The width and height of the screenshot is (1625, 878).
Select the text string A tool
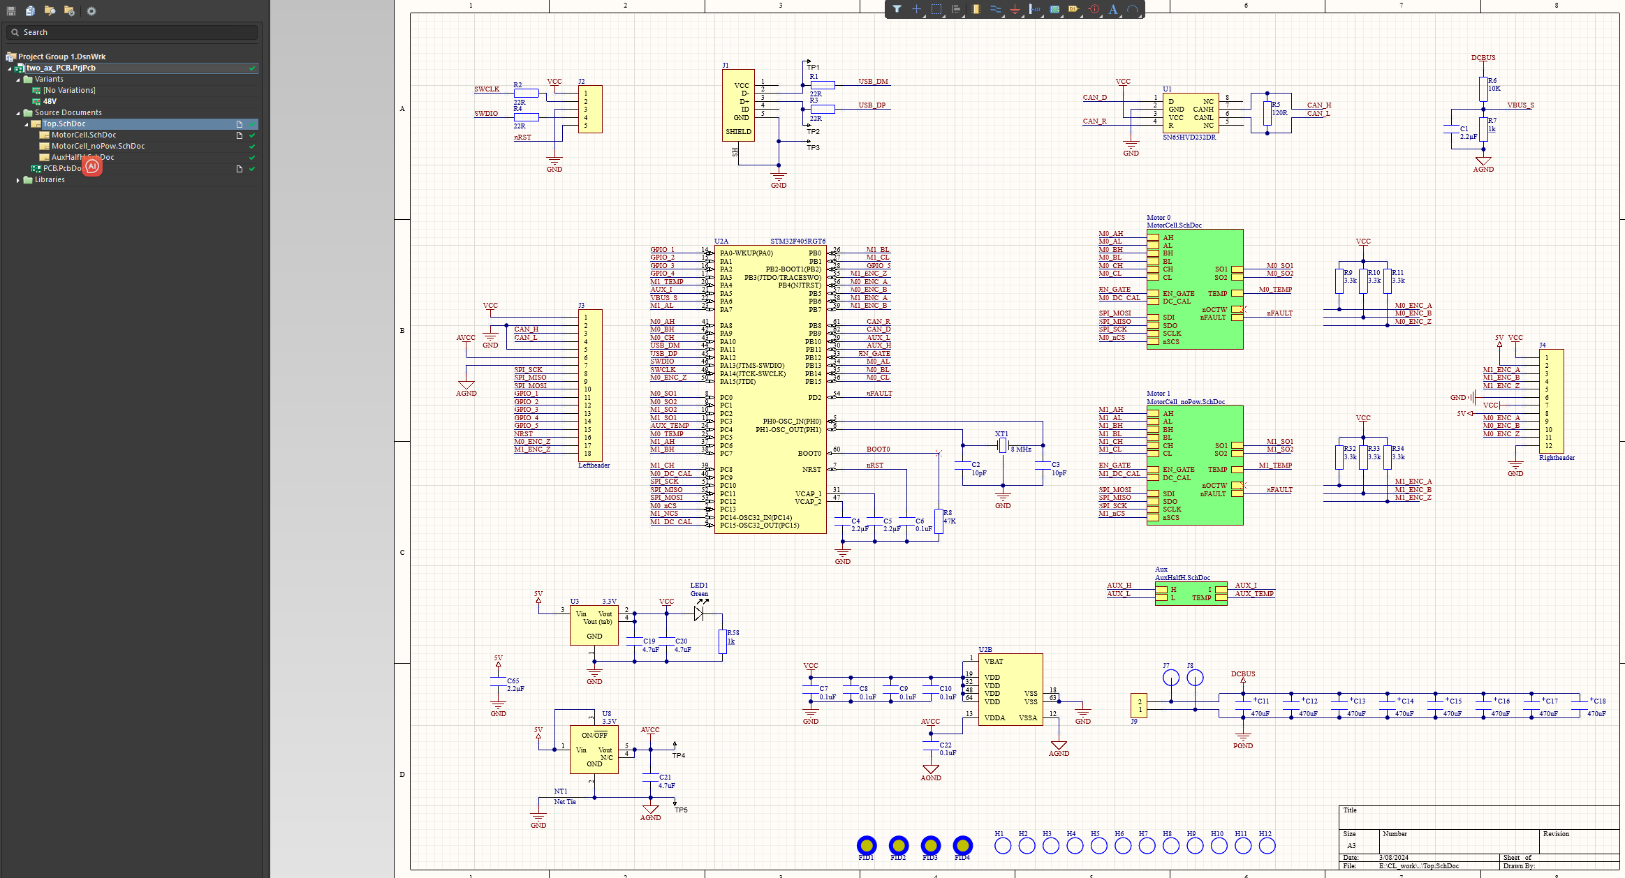[x=1113, y=9]
